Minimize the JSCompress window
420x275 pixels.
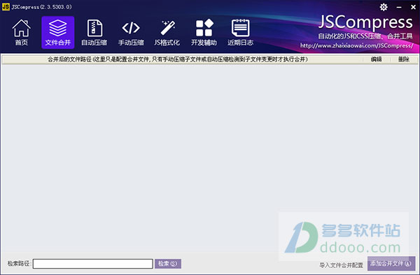click(x=399, y=7)
